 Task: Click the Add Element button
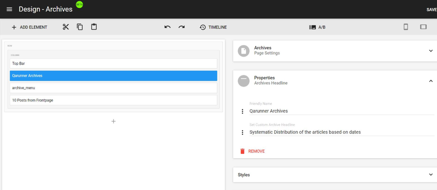[29, 27]
